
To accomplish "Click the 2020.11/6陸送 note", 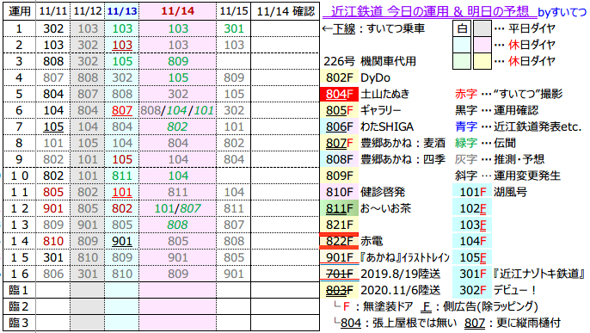I will click(x=401, y=290).
